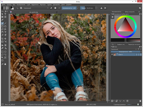Toggle preserve alpha button in toolbar
Viewport: 143px width, 107px height.
pyautogui.click(x=55, y=8)
